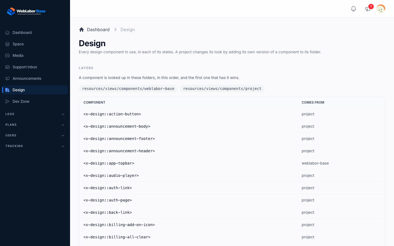Click the WebLabor Base logo

point(26,11)
